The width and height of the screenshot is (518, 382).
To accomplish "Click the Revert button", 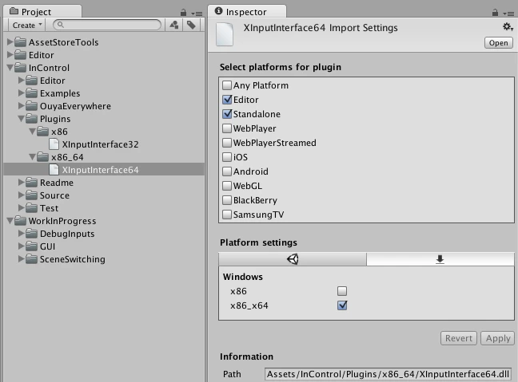I will pos(459,338).
